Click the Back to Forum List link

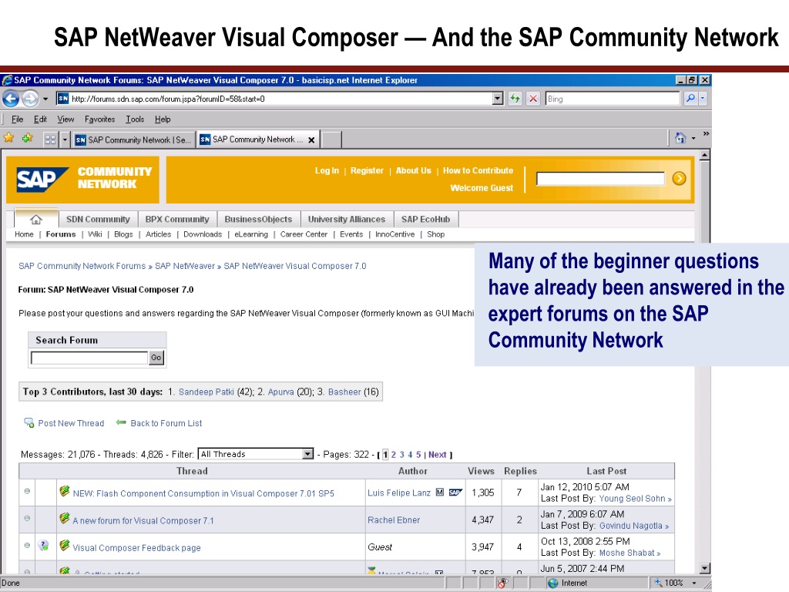166,423
